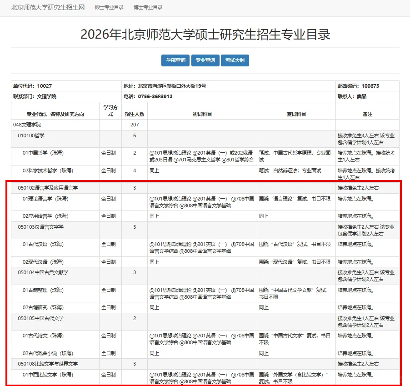Image resolution: width=410 pixels, height=386 pixels.
Task: Click the 学习方式 column header
Action: click(110, 111)
